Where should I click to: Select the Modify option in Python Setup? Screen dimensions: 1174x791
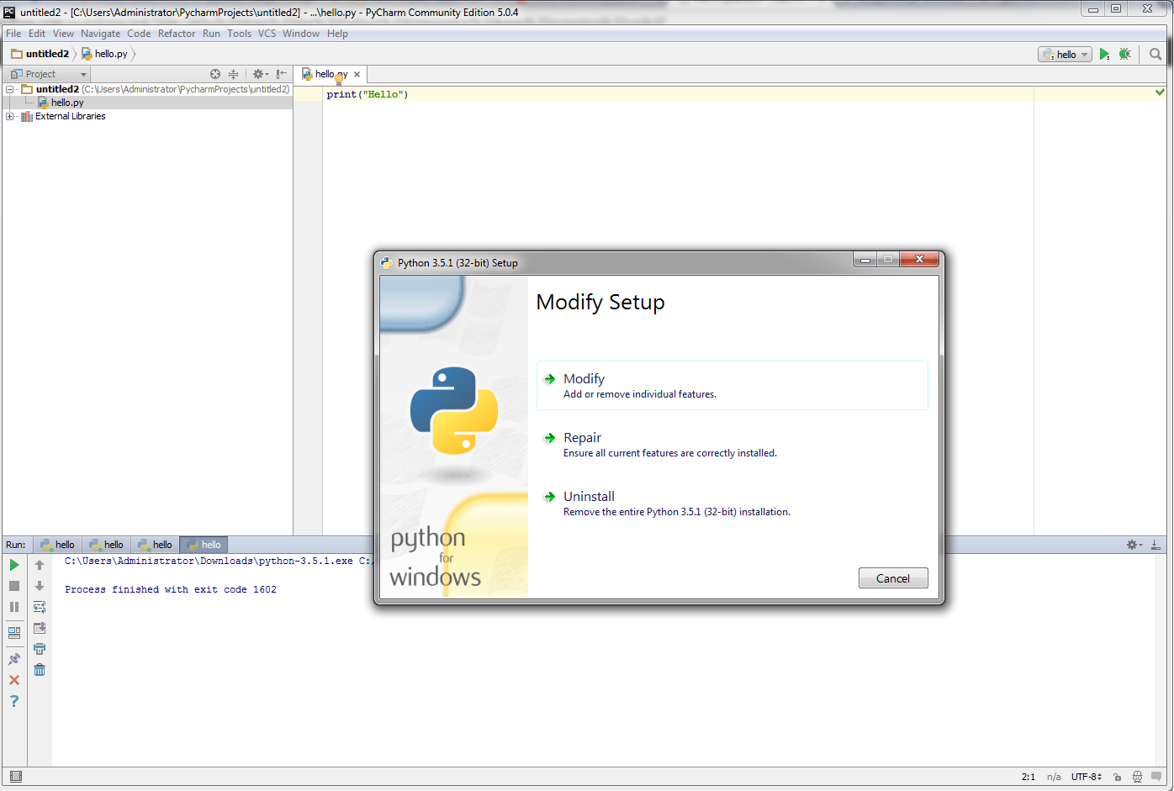click(584, 378)
